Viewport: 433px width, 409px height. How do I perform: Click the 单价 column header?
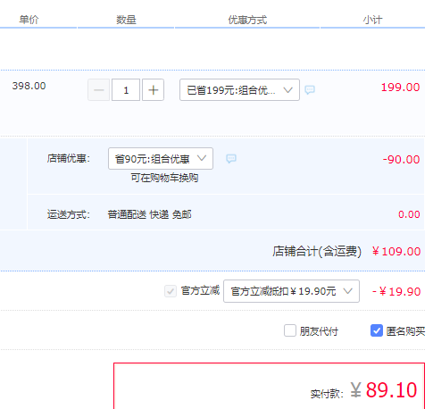click(29, 20)
